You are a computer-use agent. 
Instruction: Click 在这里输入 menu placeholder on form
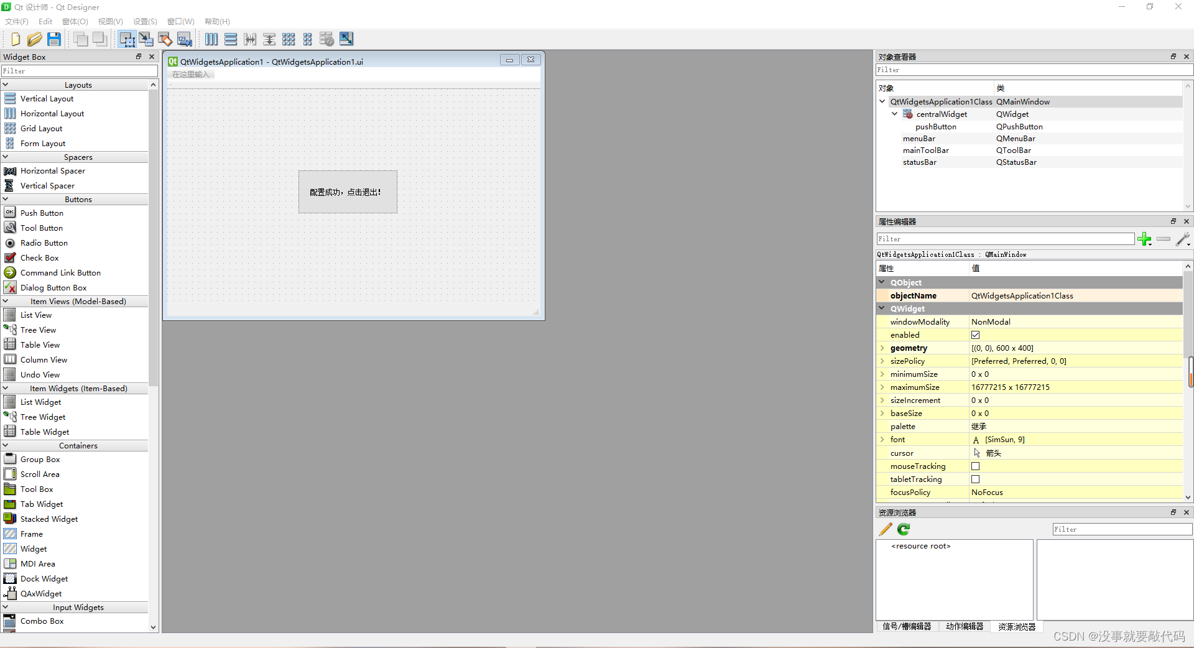click(191, 75)
